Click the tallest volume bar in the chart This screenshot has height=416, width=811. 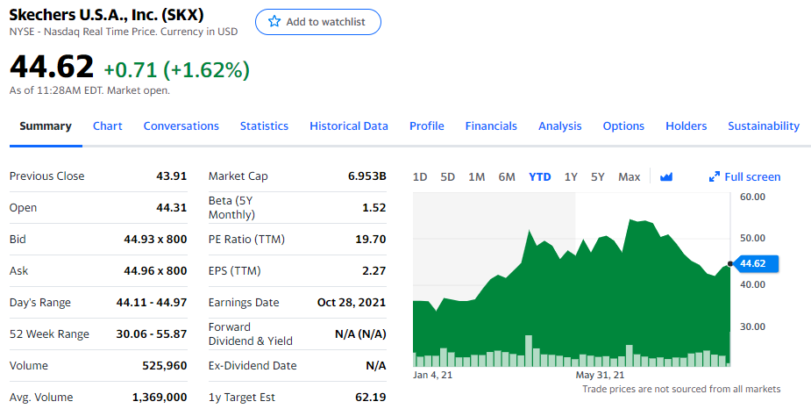click(x=528, y=351)
